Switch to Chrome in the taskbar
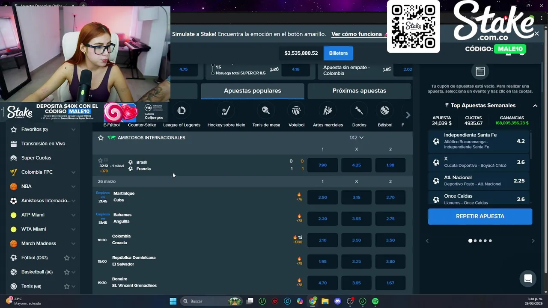The width and height of the screenshot is (548, 308). pos(313,301)
